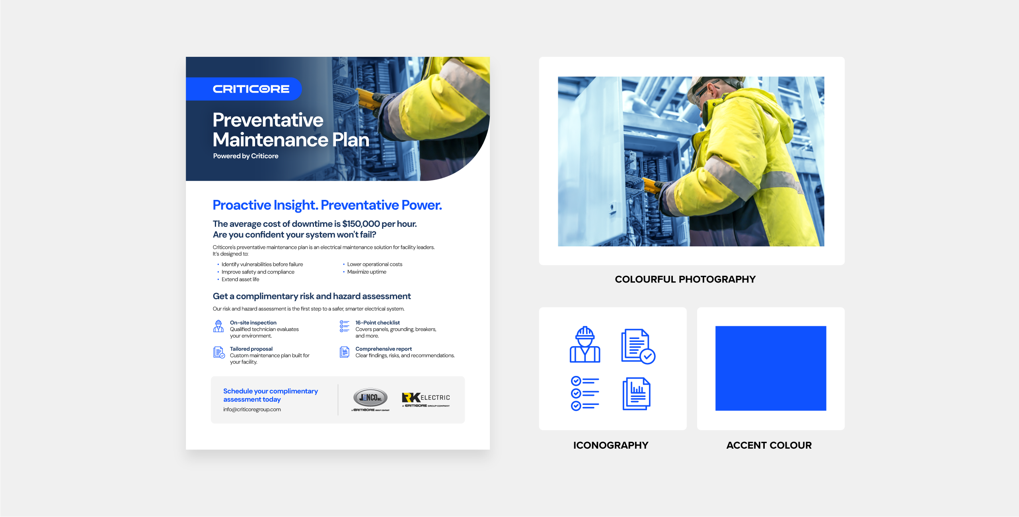Click the small 16-Point checklist icon
The width and height of the screenshot is (1019, 517).
pyautogui.click(x=344, y=326)
